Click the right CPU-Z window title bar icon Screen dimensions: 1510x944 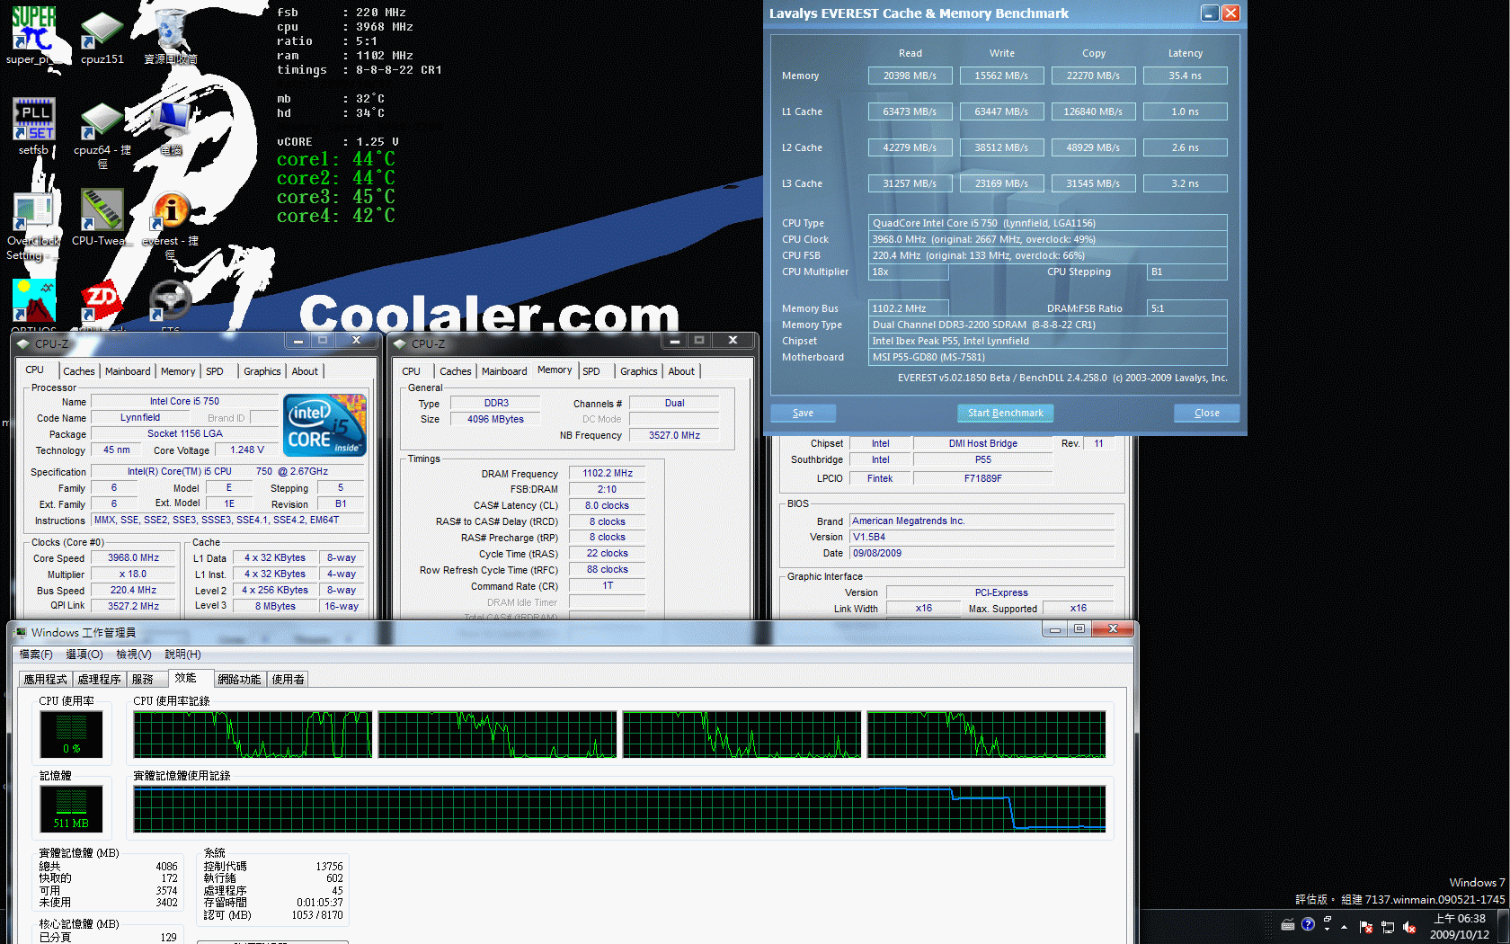pos(400,343)
